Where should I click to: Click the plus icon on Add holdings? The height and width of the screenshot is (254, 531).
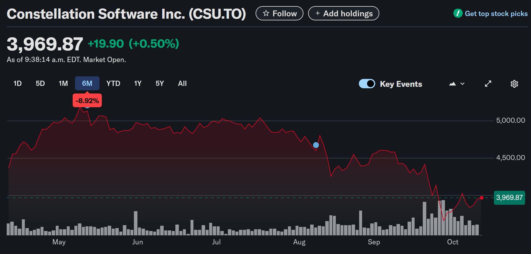click(318, 13)
